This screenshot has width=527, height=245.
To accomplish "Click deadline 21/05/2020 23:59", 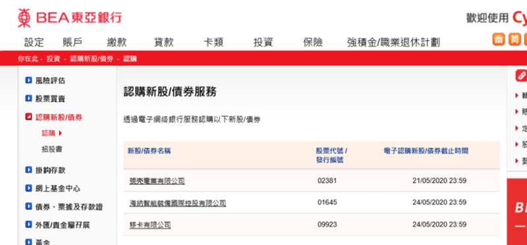I will point(439,181).
